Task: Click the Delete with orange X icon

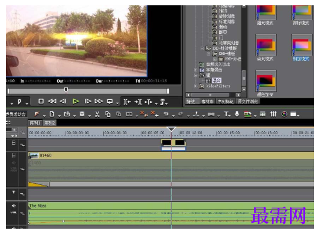Action: pyautogui.click(x=144, y=114)
